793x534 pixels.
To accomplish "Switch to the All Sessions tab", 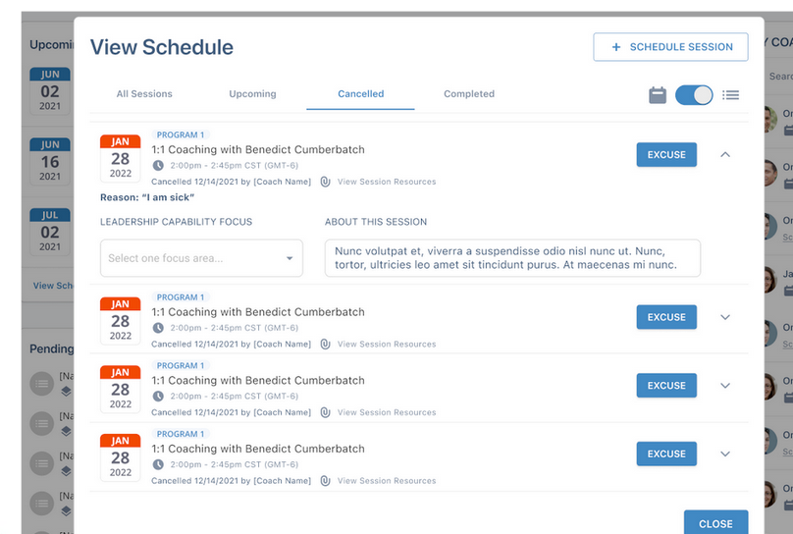I will point(144,94).
